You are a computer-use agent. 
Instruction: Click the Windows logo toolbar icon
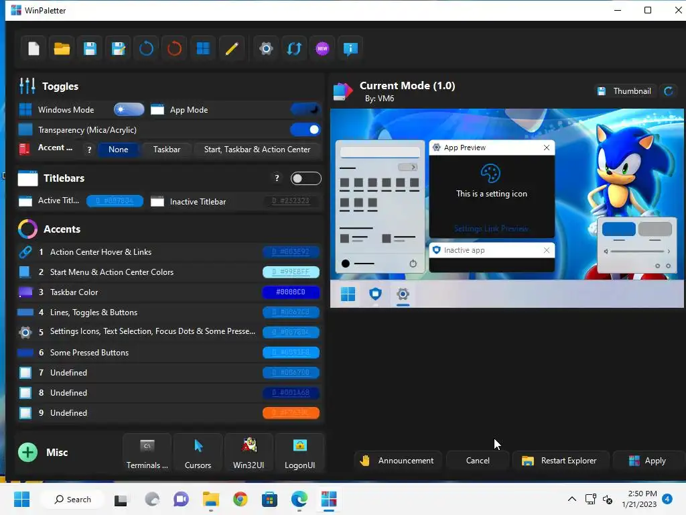coord(202,48)
